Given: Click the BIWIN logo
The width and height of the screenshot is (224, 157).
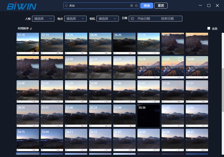Looking at the screenshot, I should pos(22,6).
